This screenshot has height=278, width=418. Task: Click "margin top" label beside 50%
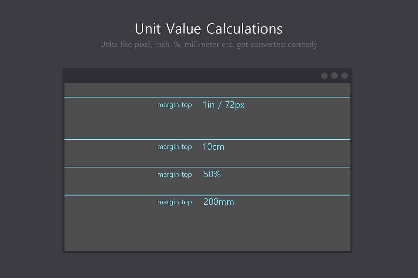[x=175, y=175]
